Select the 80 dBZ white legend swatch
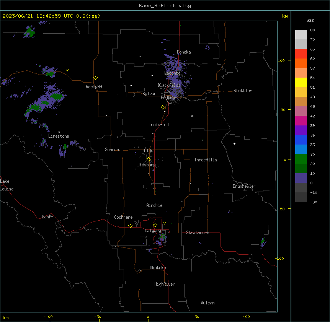Image resolution: width=330 pixels, height=322 pixels. (x=301, y=34)
